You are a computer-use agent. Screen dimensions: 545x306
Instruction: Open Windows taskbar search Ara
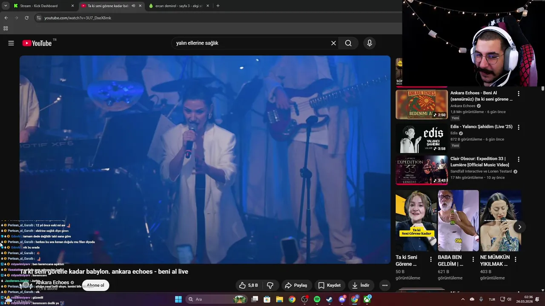tap(217, 299)
